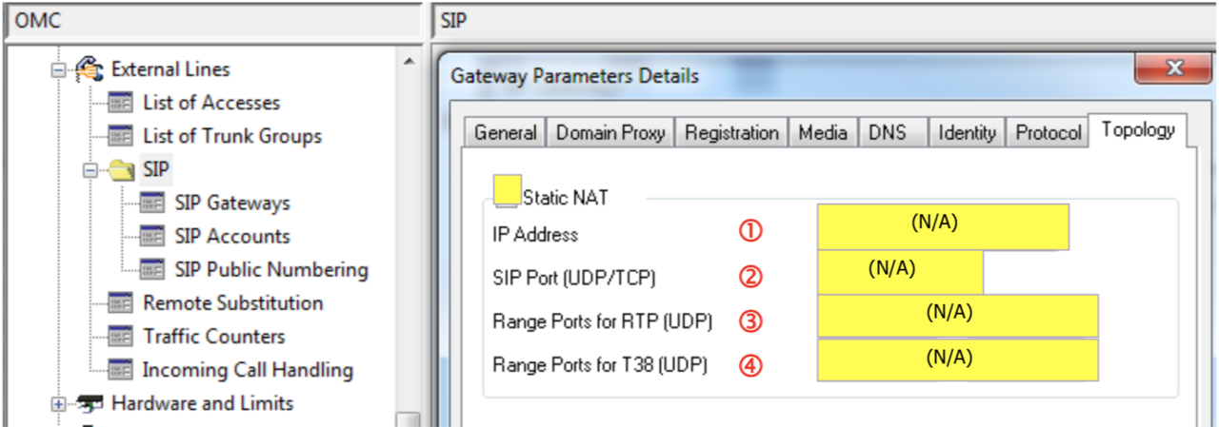Click the SIP Port (UDP/TCP) field

pyautogui.click(x=900, y=272)
